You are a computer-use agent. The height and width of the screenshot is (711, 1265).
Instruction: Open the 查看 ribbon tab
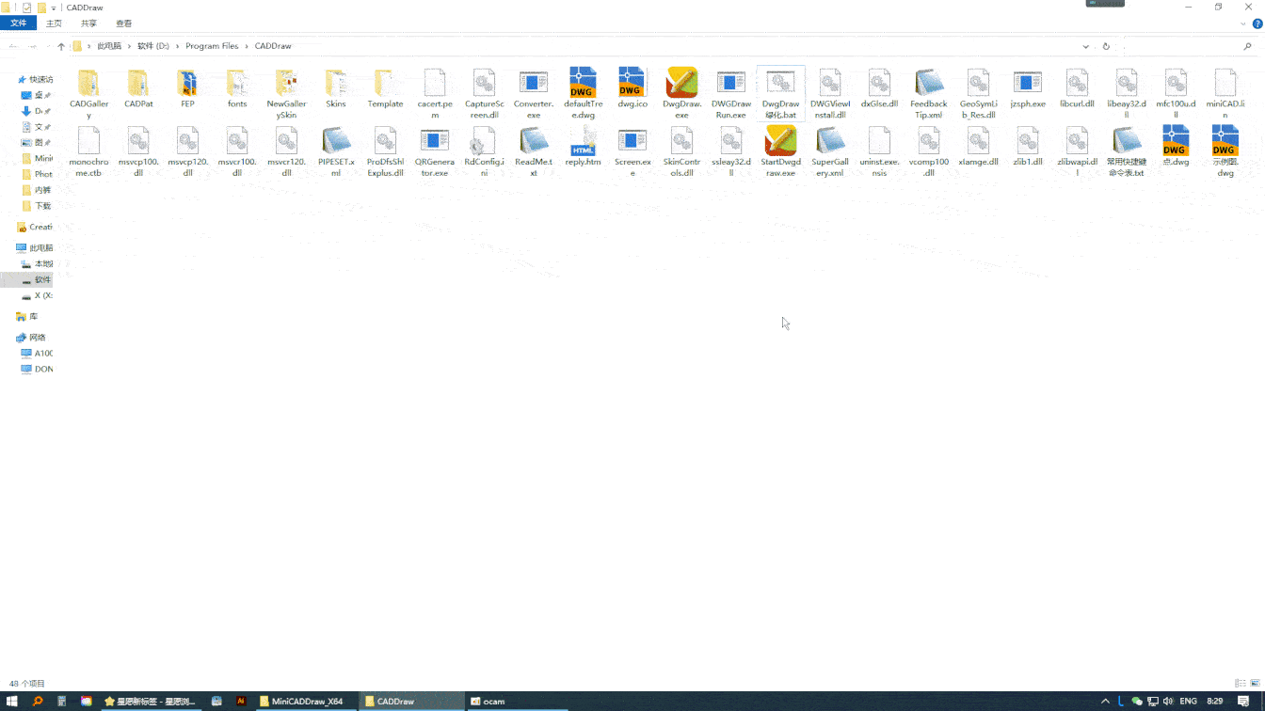(x=123, y=24)
